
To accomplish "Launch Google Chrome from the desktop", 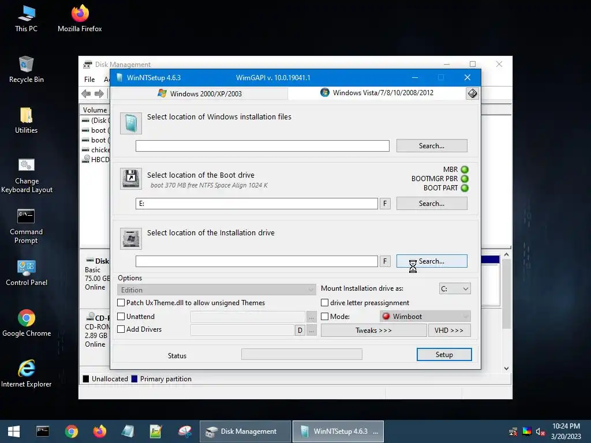I will [27, 323].
